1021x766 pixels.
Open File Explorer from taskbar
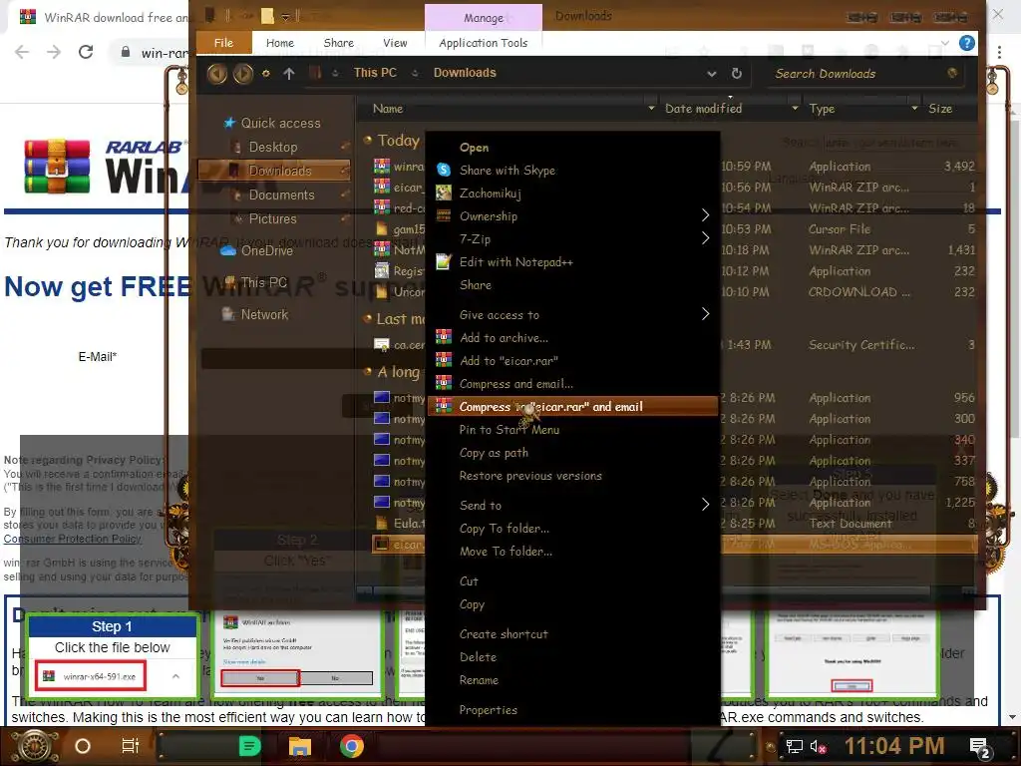pyautogui.click(x=299, y=746)
